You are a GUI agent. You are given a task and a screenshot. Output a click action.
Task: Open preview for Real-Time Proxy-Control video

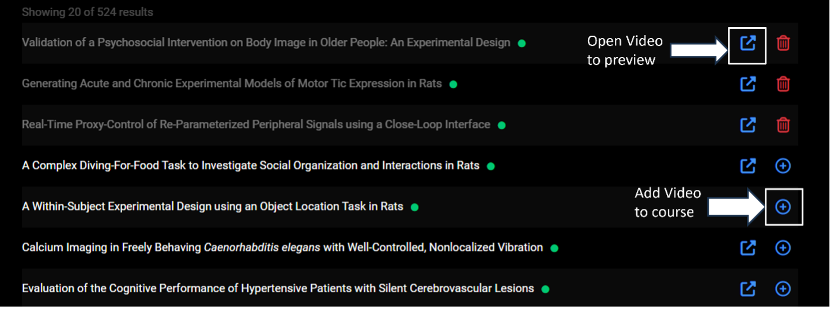point(747,125)
